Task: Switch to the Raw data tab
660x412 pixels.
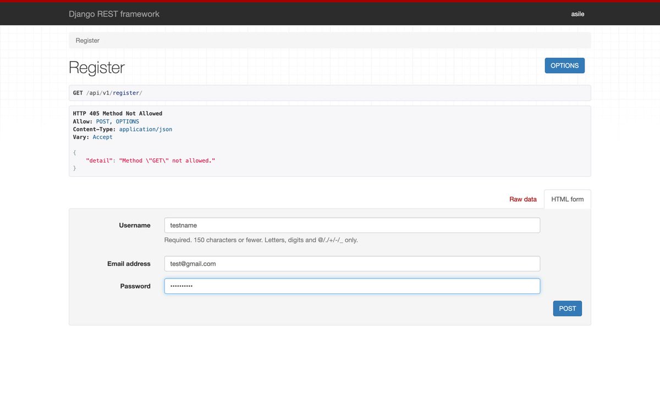Action: (x=523, y=199)
